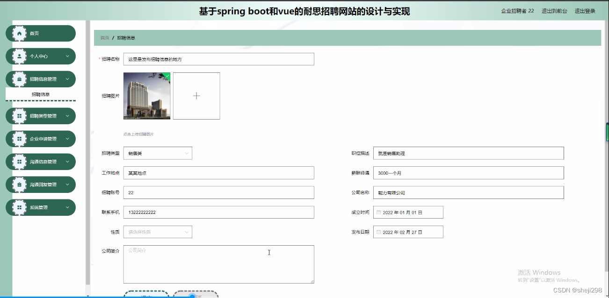The height and width of the screenshot is (298, 609).
Task: Click 首页 in the breadcrumb
Action: point(104,37)
